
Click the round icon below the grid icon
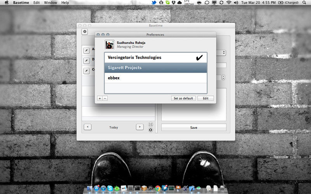click(x=150, y=130)
